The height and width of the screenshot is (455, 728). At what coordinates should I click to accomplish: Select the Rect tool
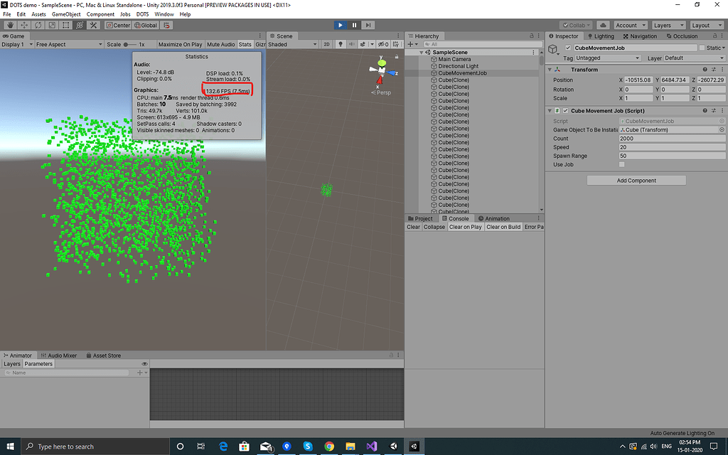coord(64,25)
